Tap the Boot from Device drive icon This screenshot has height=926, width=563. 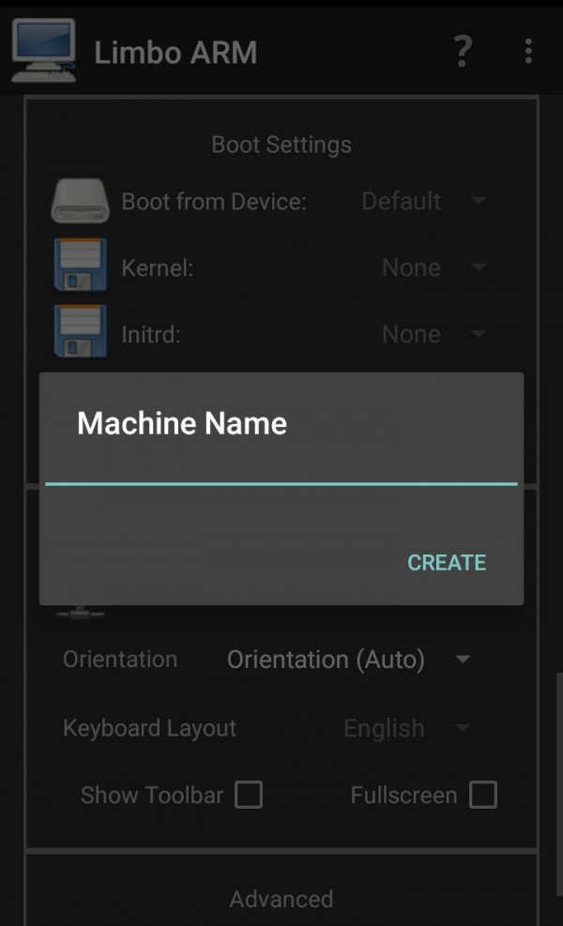pyautogui.click(x=81, y=201)
